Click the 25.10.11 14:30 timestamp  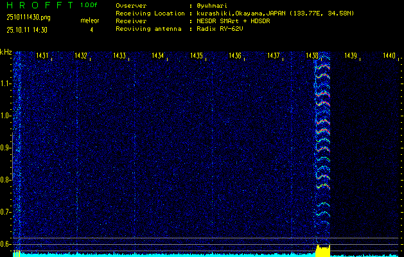[x=27, y=29]
